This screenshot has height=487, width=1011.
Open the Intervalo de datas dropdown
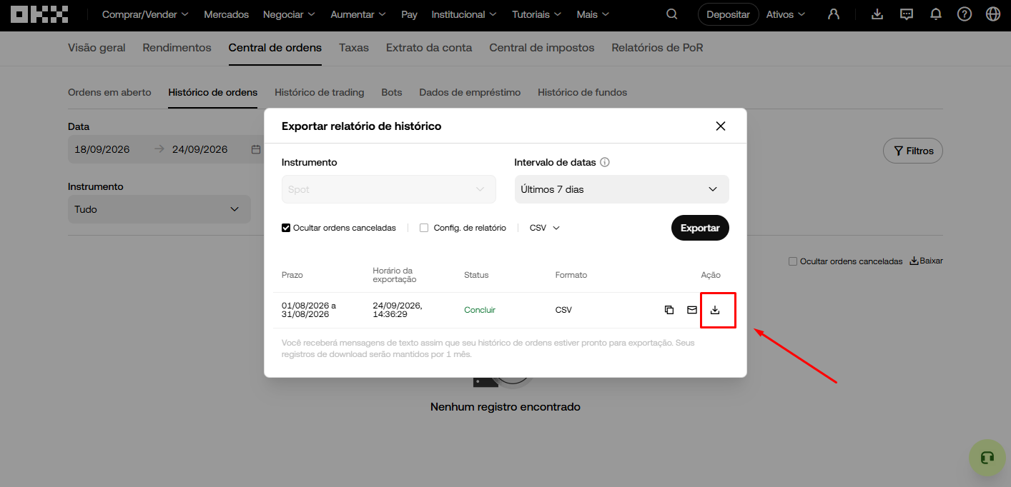[x=622, y=189]
